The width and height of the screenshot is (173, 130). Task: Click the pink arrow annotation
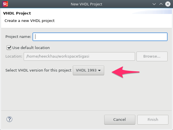point(126,72)
